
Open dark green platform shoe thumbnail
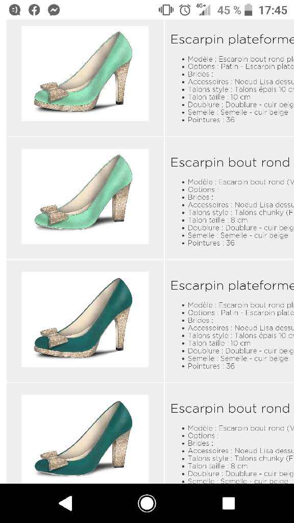point(85,320)
